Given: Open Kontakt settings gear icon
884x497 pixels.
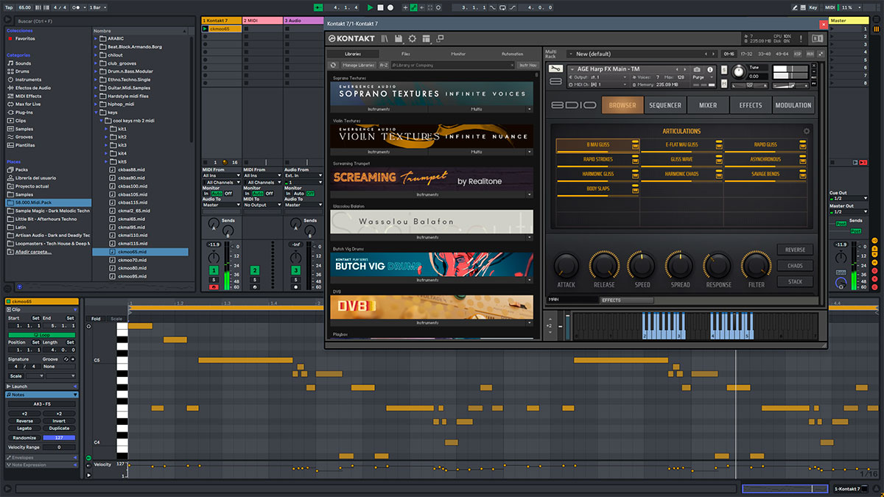Looking at the screenshot, I should [x=412, y=38].
